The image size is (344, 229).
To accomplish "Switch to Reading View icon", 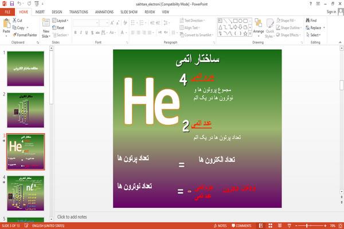I will point(280,226).
